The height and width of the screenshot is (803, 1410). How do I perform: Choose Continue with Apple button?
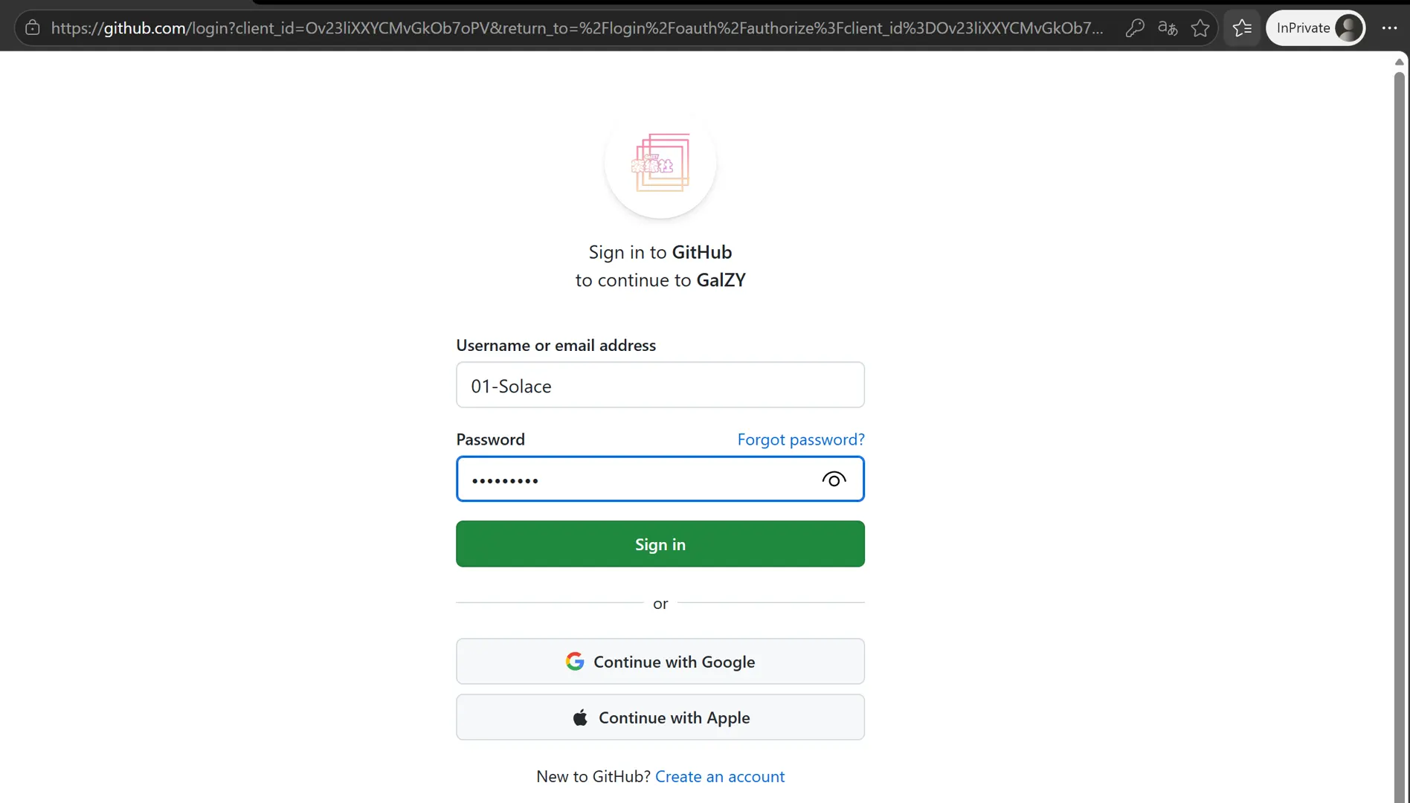click(x=660, y=717)
